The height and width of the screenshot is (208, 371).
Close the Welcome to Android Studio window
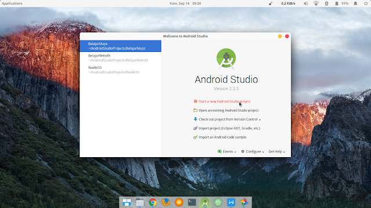pyautogui.click(x=287, y=36)
